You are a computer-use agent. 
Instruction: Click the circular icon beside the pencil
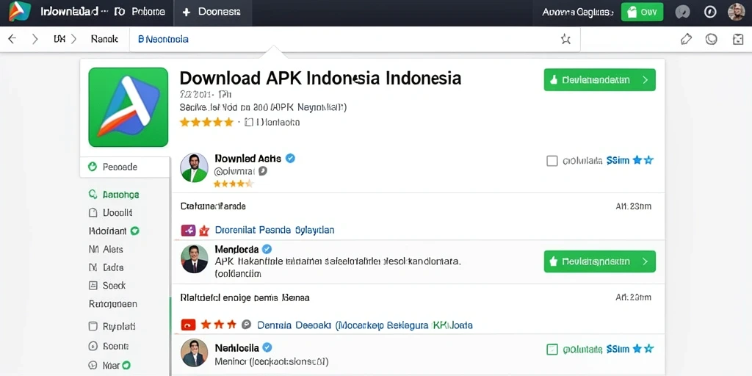click(711, 40)
